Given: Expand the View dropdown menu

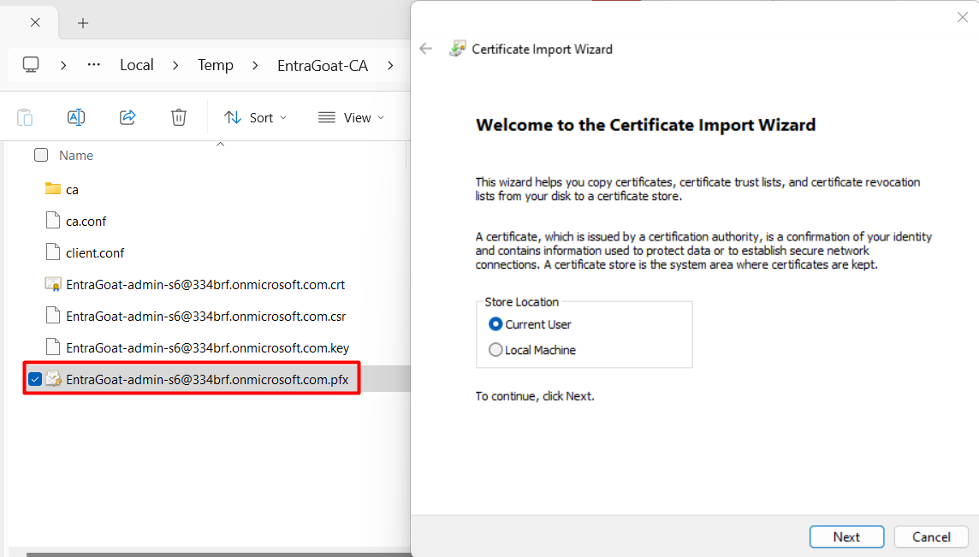Looking at the screenshot, I should [x=351, y=117].
